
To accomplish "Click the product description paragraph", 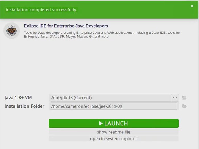I will coord(102,35).
